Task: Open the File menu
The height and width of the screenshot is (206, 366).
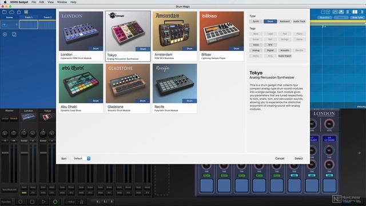Action: 34,2
